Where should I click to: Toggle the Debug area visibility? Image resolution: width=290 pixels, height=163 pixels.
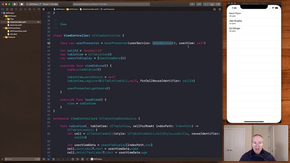(x=212, y=4)
